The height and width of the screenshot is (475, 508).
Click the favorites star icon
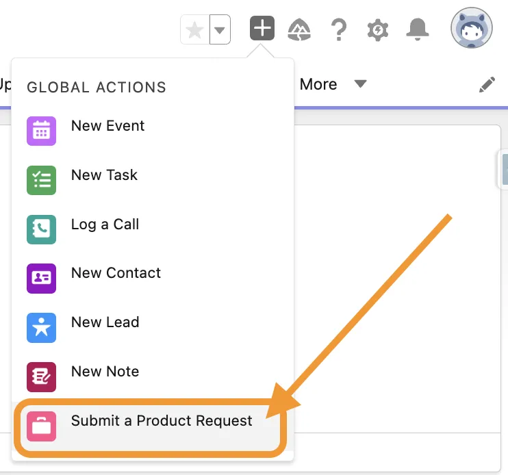pos(194,30)
